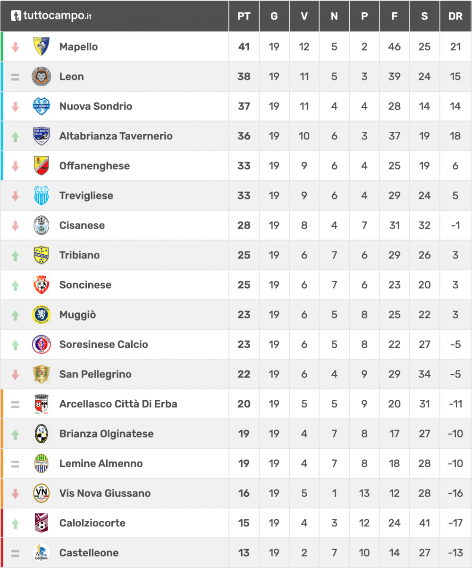The height and width of the screenshot is (568, 472).
Task: Click the tuttocampo.it logo
Action: coord(51,16)
